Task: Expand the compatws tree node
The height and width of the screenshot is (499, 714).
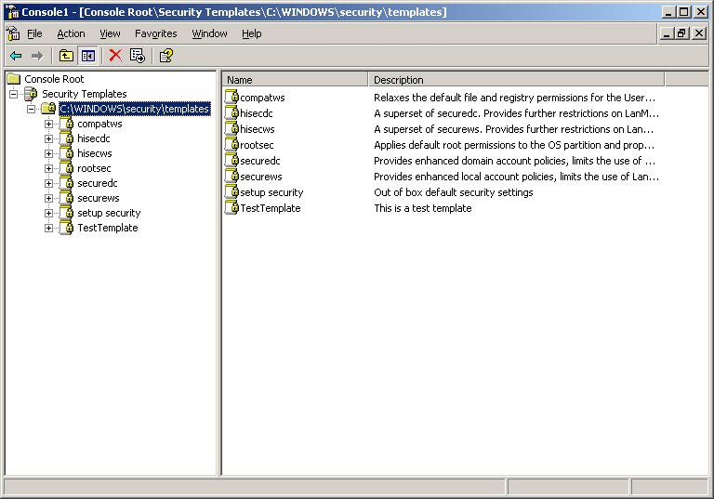Action: [x=49, y=124]
